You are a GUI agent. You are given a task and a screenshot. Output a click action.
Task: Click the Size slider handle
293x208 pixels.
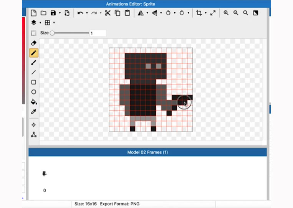pyautogui.click(x=52, y=33)
